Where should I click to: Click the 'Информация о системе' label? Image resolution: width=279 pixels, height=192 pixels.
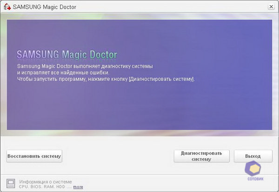click(x=46, y=182)
